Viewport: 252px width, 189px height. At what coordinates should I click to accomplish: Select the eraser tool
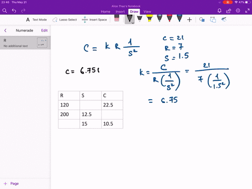click(117, 18)
